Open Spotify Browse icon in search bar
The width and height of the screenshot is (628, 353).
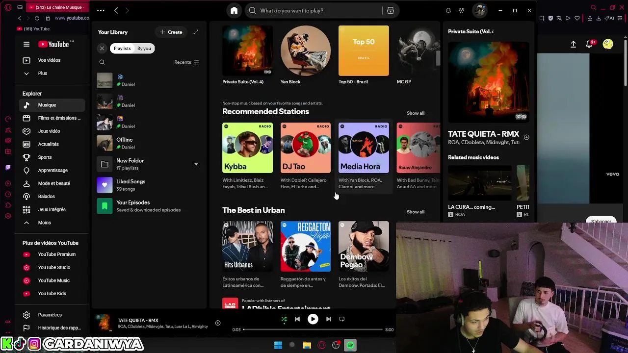coord(391,10)
